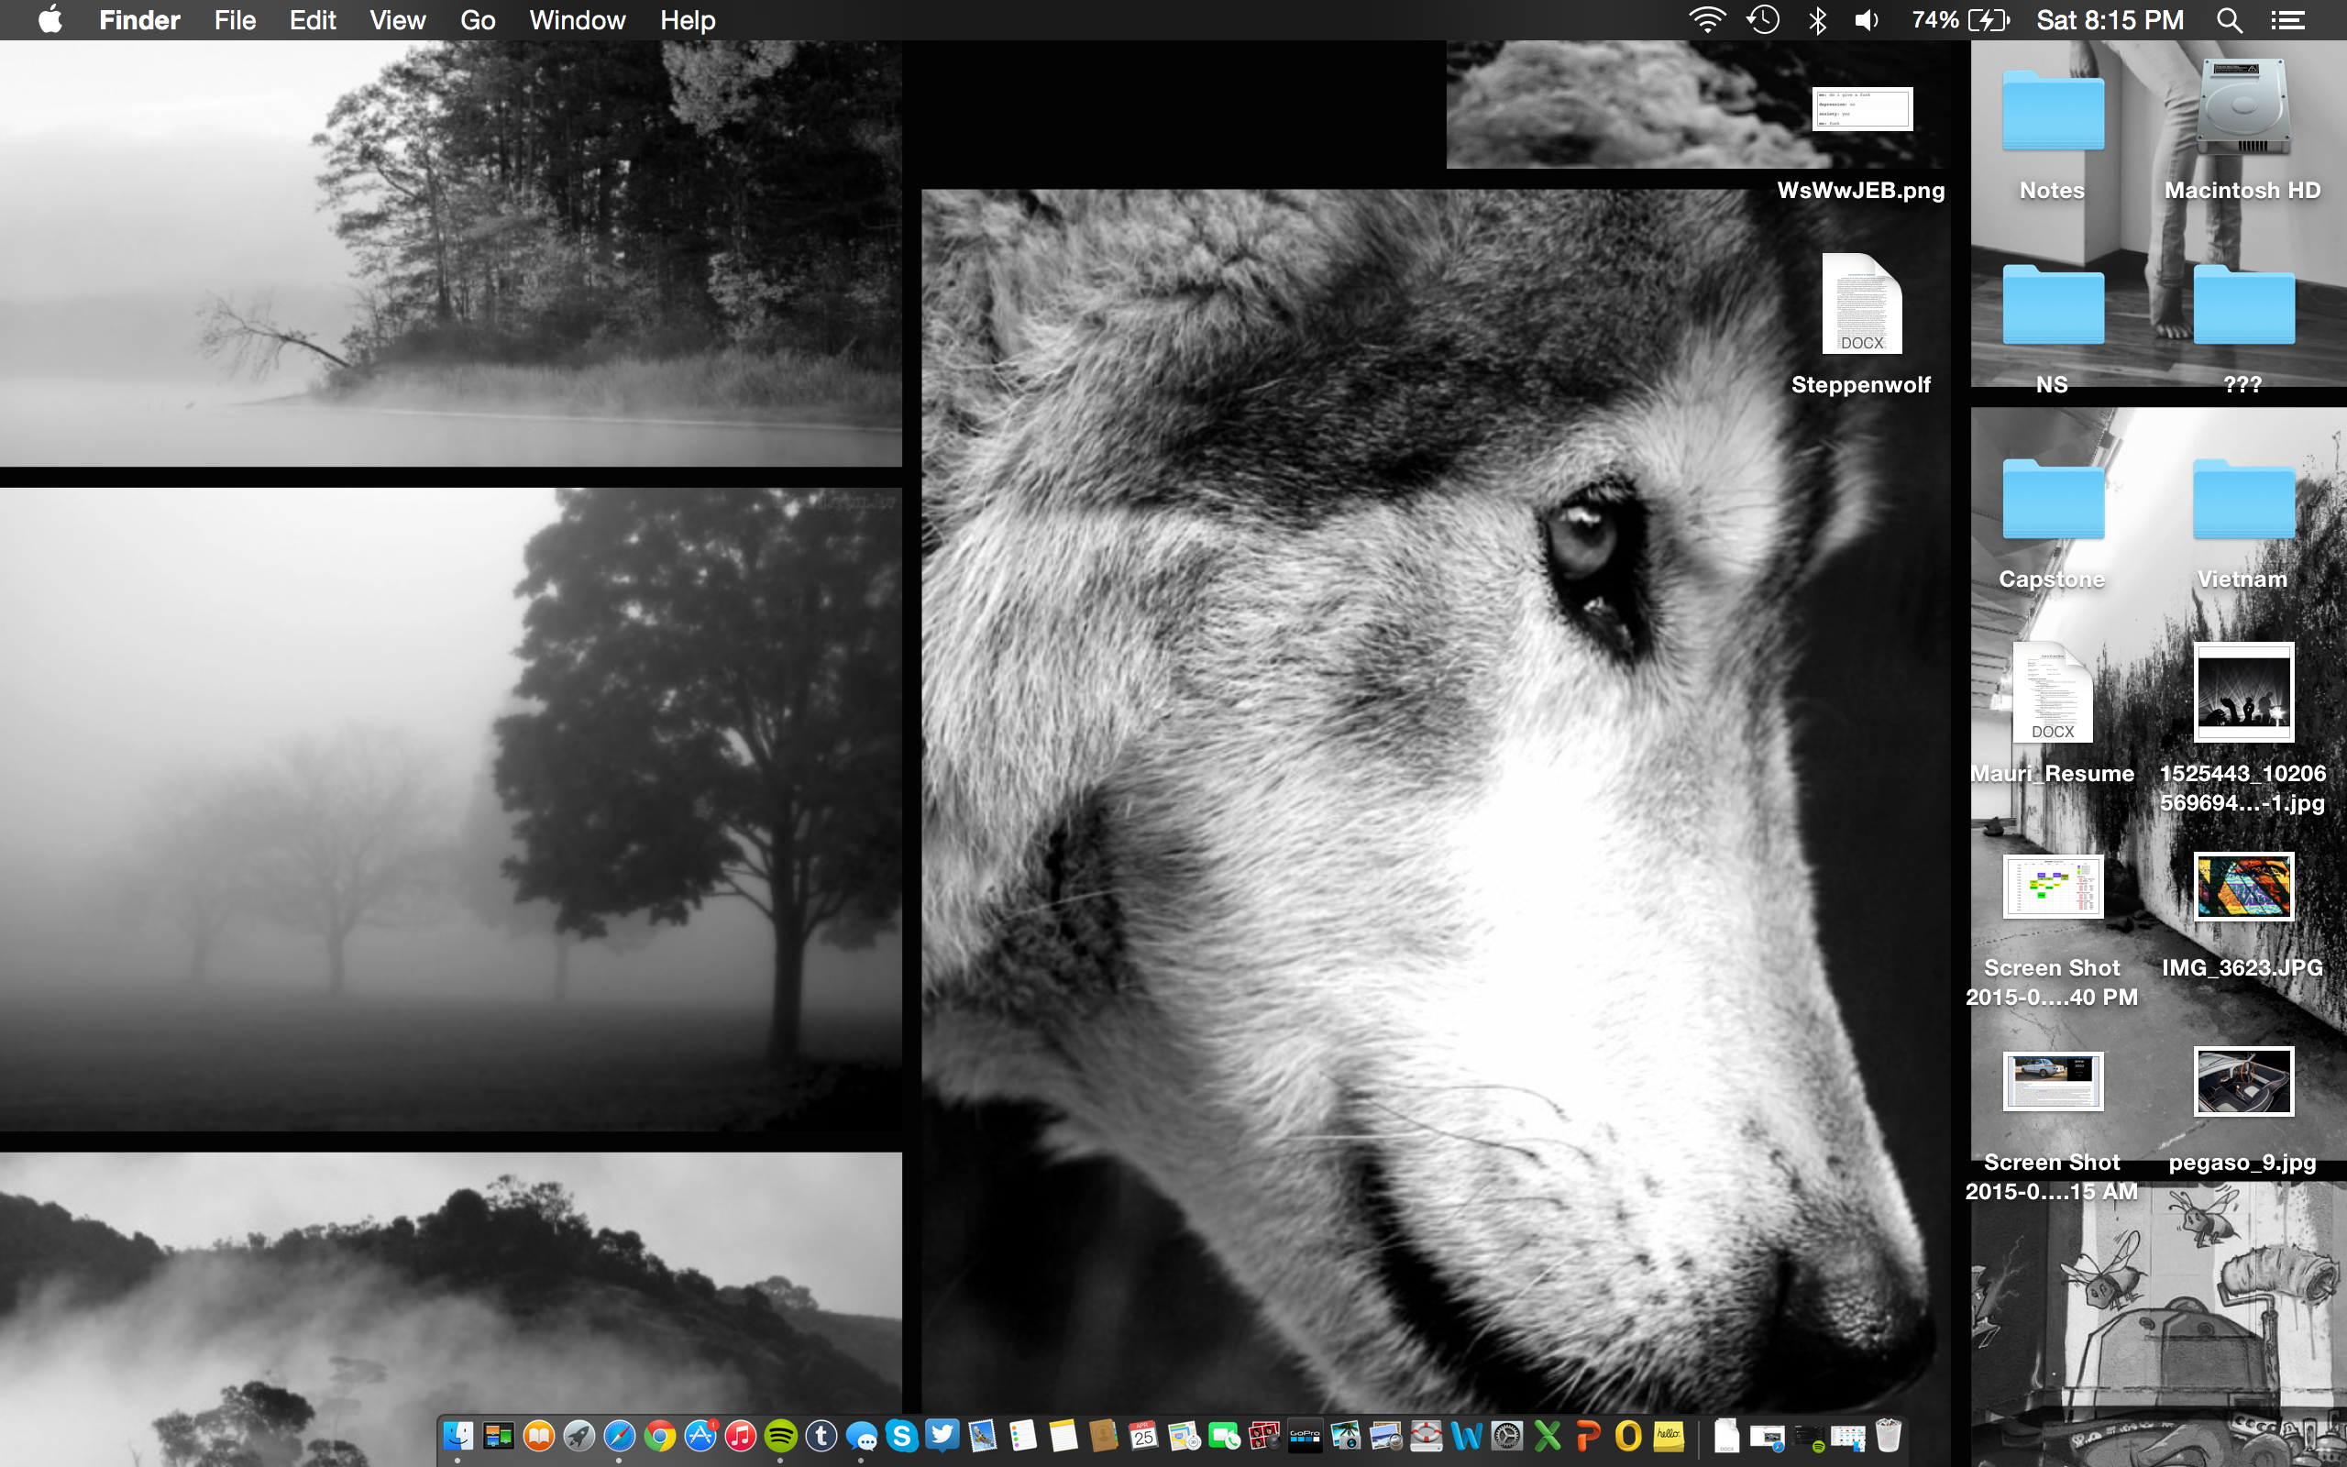Open Finder from the Dock
The width and height of the screenshot is (2347, 1467).
click(x=457, y=1435)
